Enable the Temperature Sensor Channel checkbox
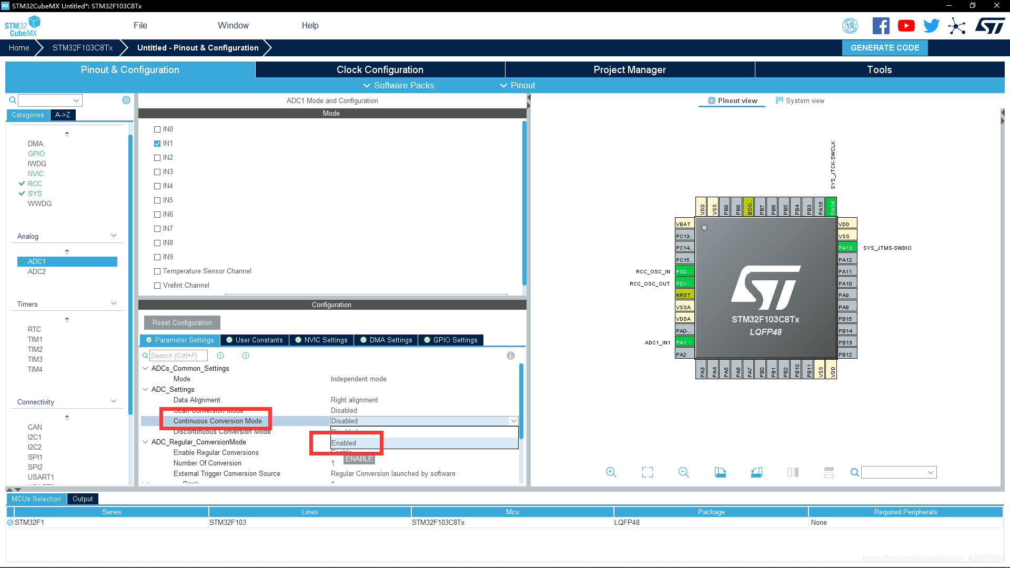The height and width of the screenshot is (568, 1010). pyautogui.click(x=157, y=270)
